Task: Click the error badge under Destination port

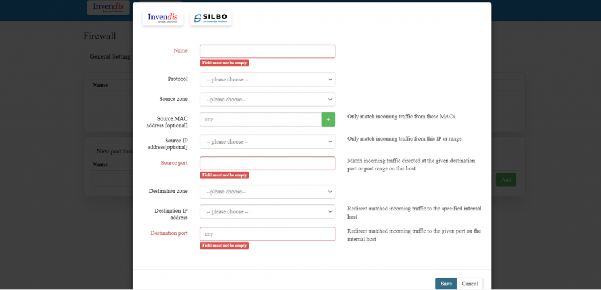Action: click(224, 245)
